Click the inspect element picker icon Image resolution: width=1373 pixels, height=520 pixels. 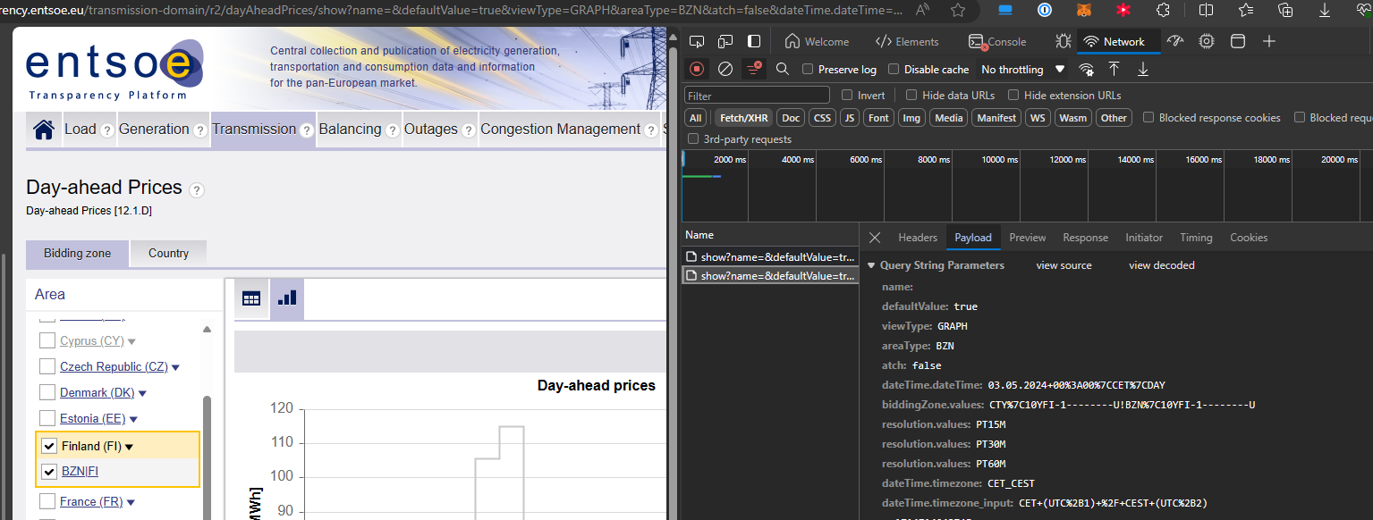[697, 41]
